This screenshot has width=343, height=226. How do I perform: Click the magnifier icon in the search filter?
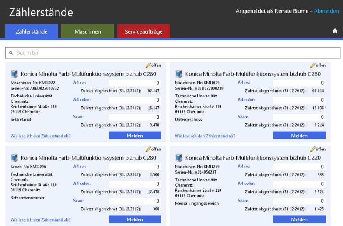(x=10, y=53)
